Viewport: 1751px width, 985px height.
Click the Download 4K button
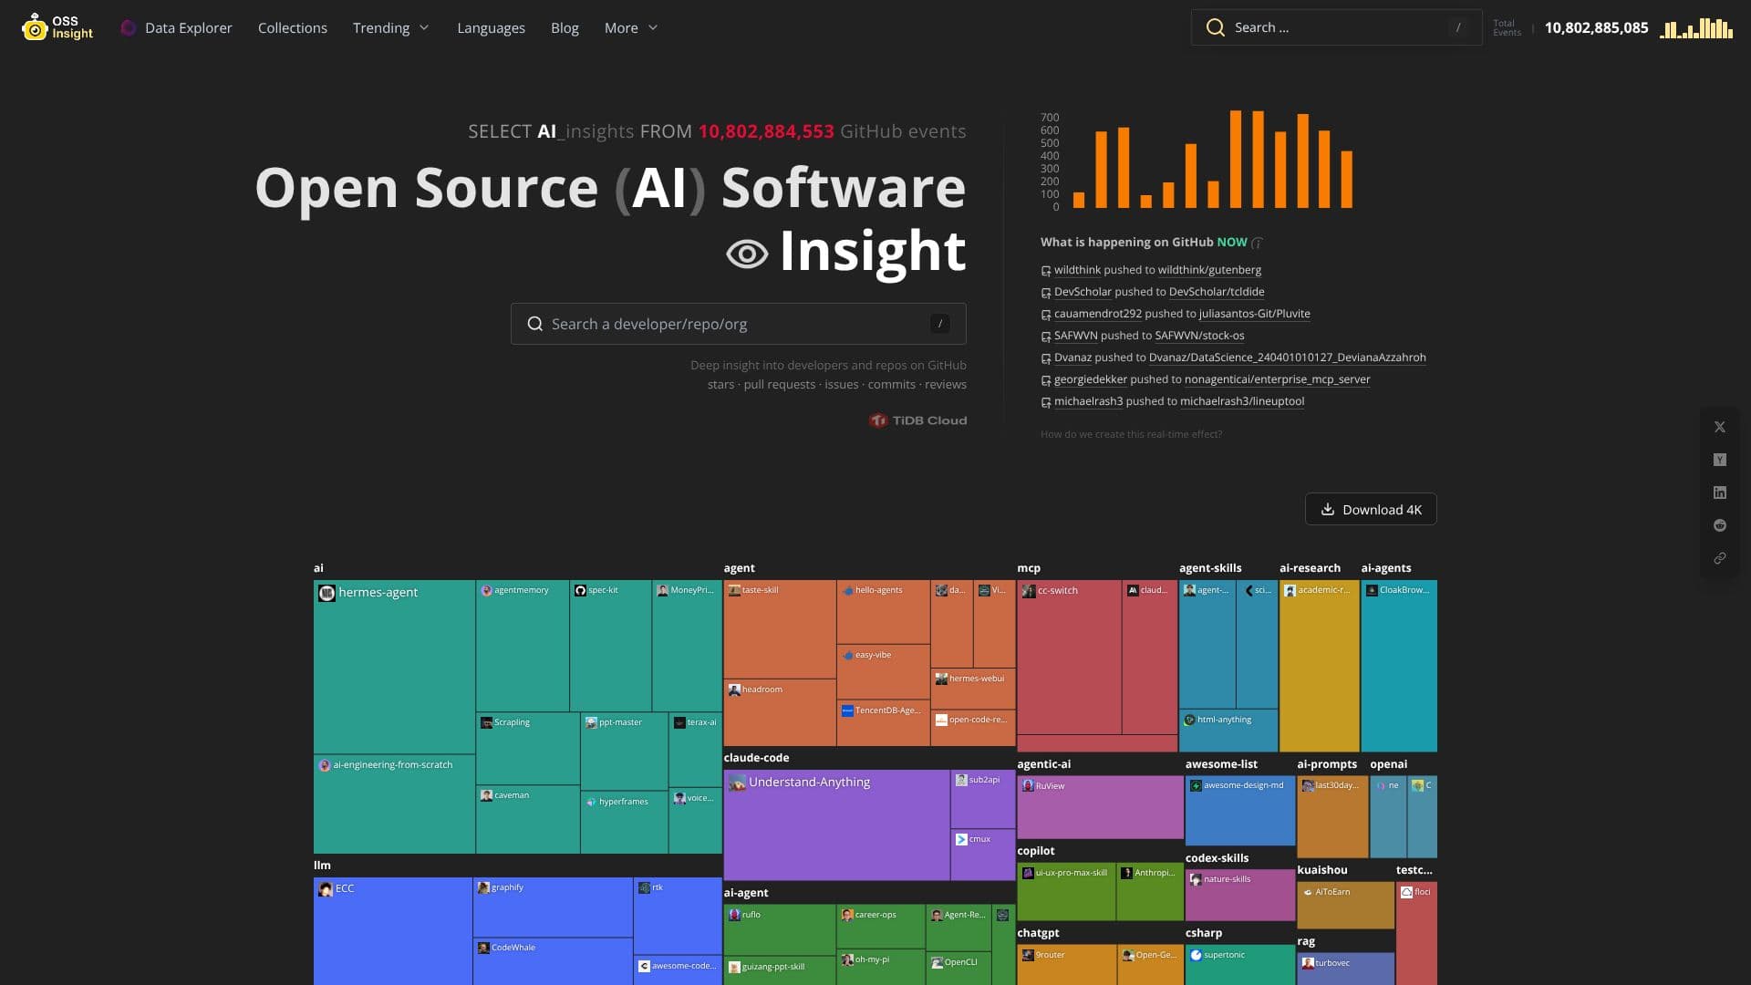1371,509
